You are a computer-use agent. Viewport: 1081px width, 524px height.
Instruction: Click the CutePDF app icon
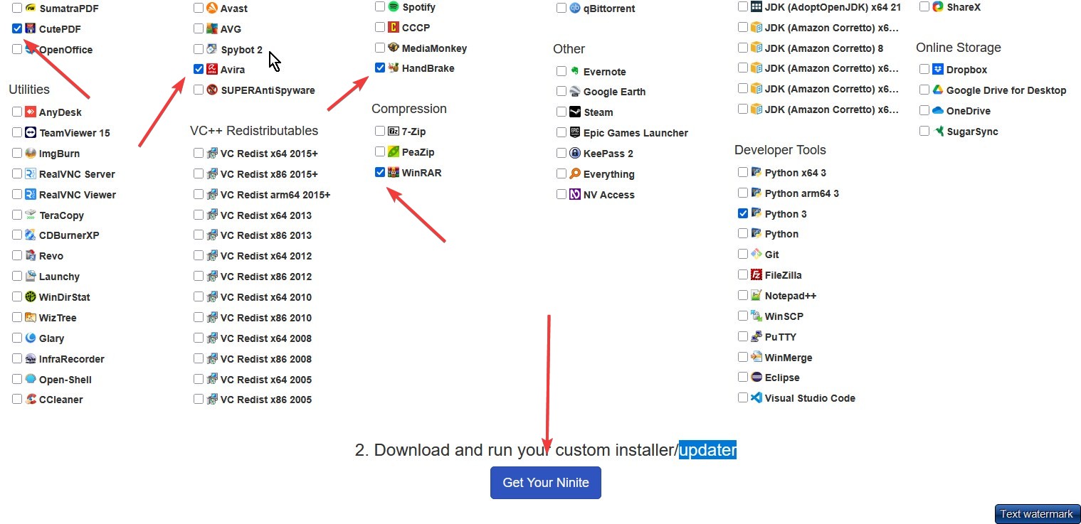pyautogui.click(x=31, y=29)
